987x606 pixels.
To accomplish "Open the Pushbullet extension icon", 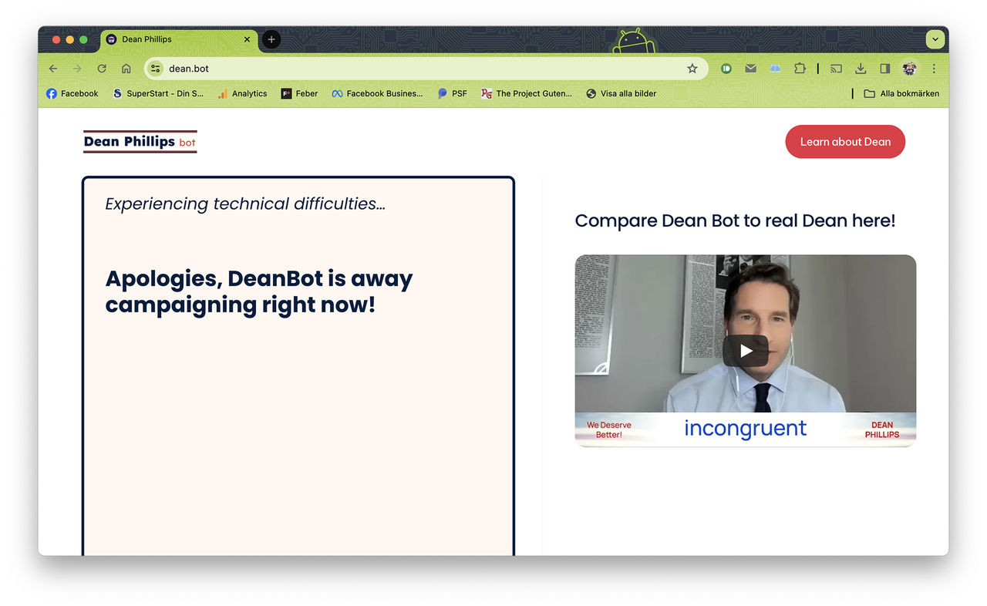I will [x=726, y=69].
